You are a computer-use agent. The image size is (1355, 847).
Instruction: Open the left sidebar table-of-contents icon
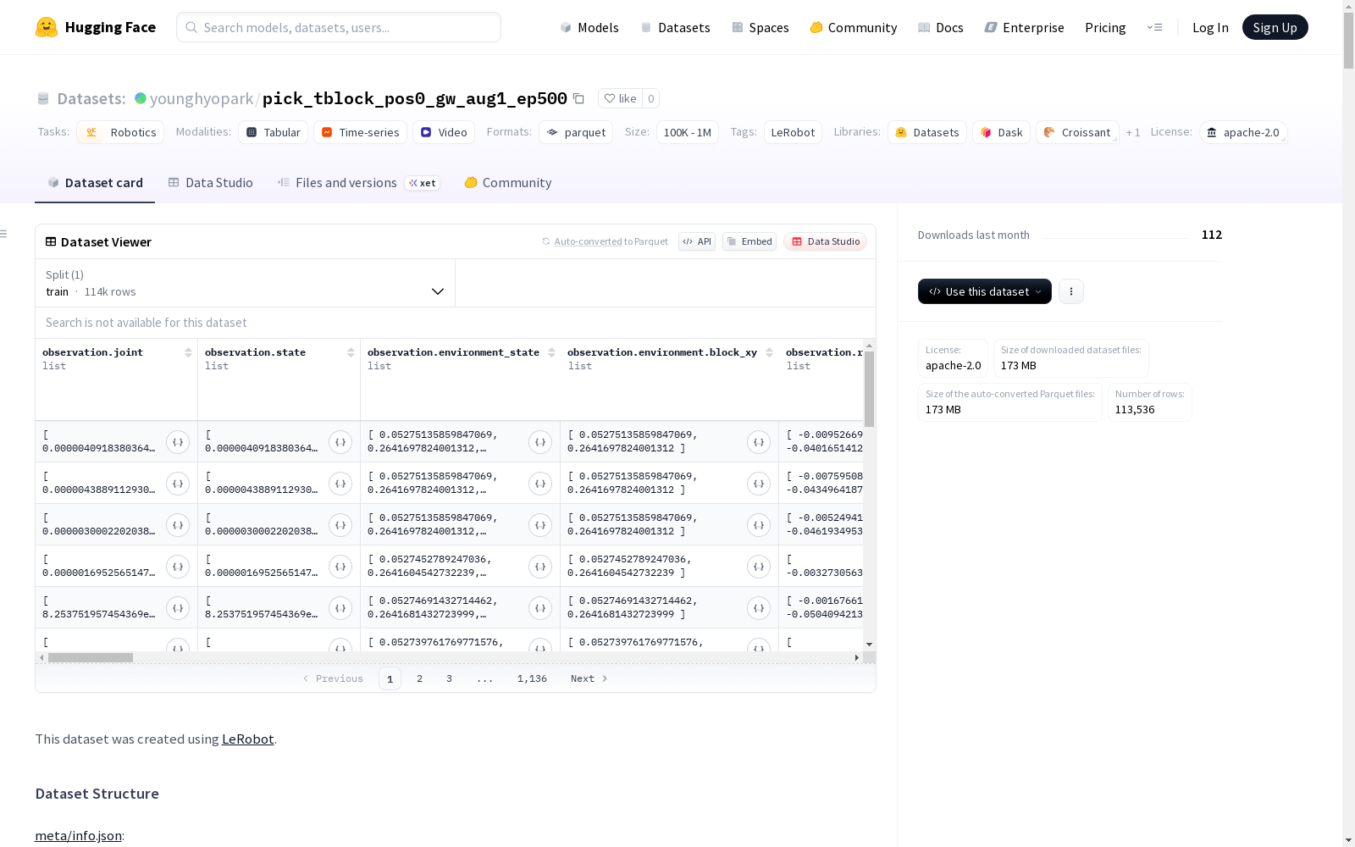[x=4, y=234]
